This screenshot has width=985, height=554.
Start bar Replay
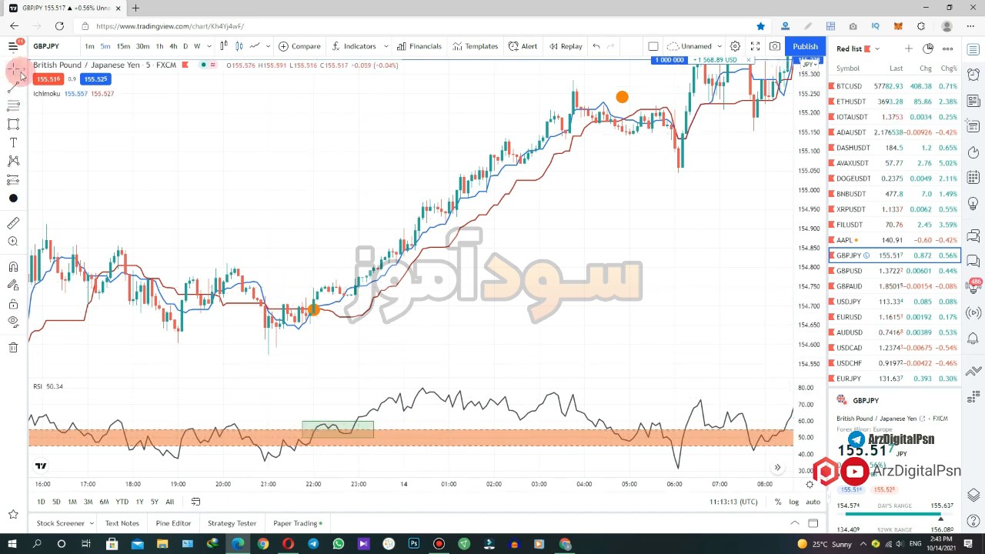566,46
